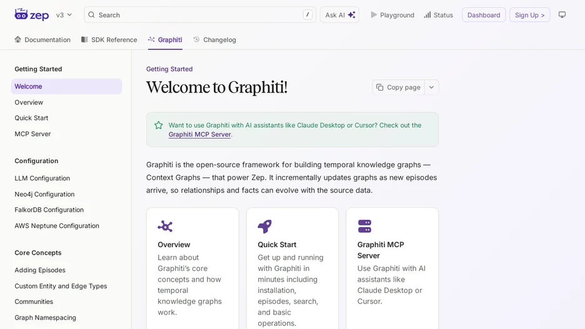Screen dimensions: 585x329
Task: Click the MCP Server card server icon
Action: 364,226
